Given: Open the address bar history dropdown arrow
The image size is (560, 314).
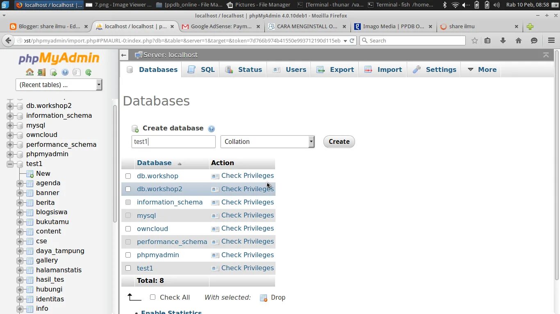Looking at the screenshot, I should tap(345, 40).
